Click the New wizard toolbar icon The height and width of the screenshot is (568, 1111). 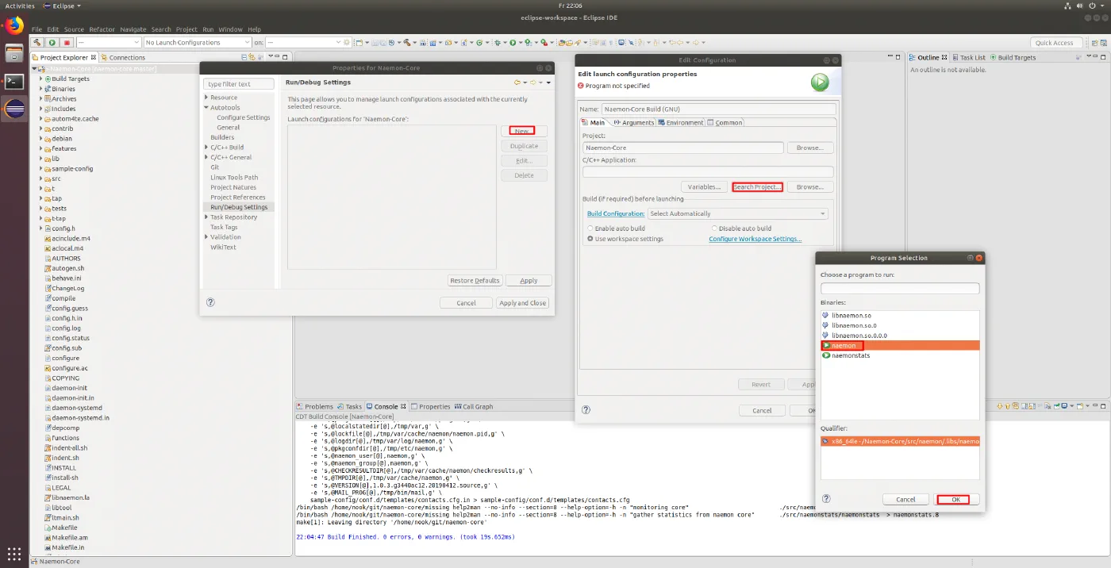(x=359, y=42)
